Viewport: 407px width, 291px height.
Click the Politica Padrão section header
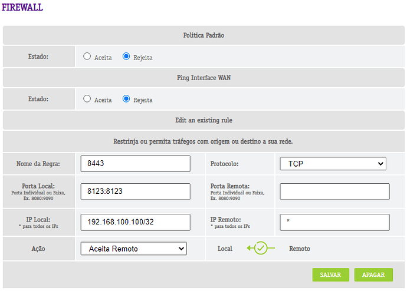tap(203, 35)
